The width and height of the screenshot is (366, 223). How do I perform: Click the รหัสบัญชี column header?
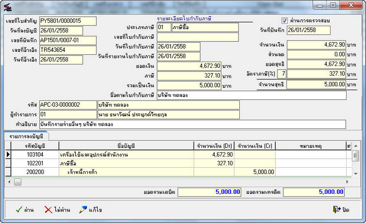click(35, 146)
